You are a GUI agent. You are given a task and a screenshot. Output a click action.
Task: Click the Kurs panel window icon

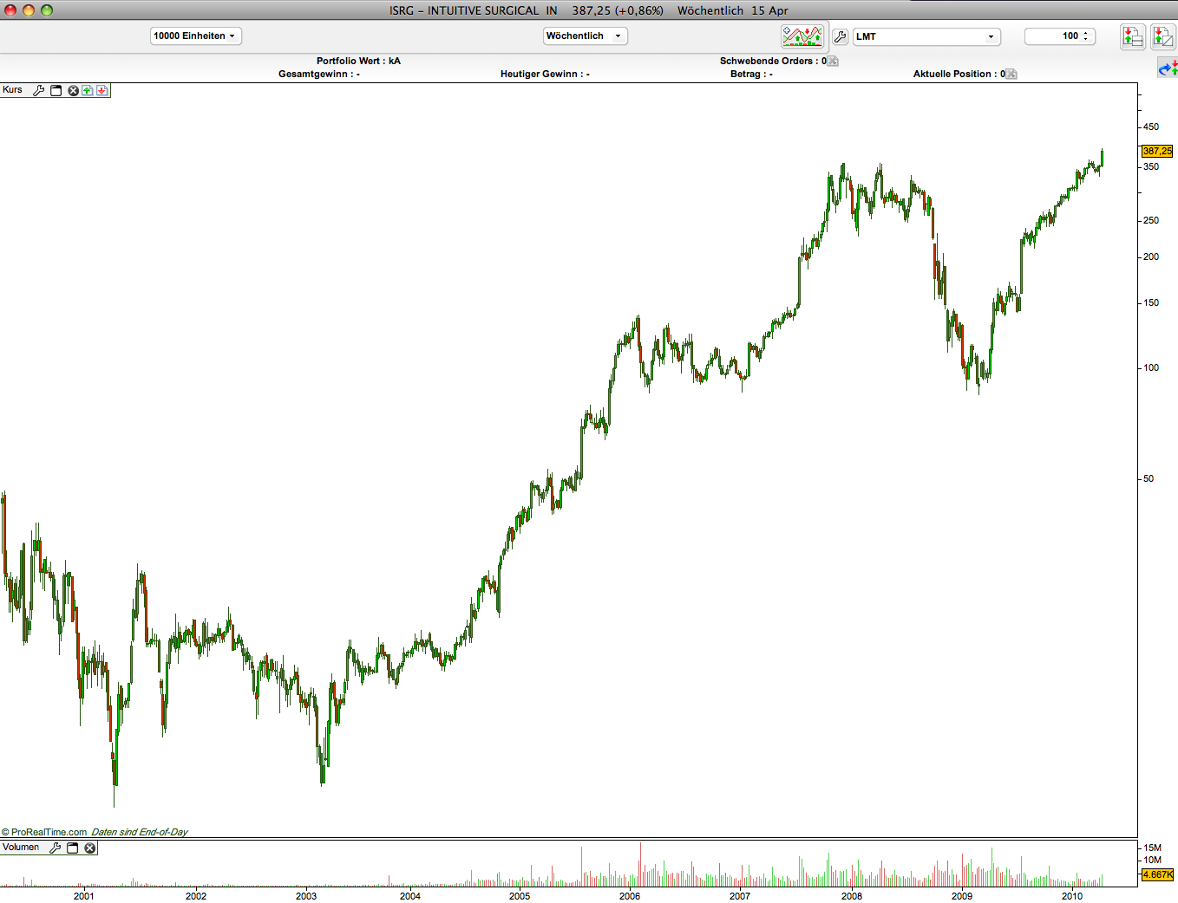point(56,90)
